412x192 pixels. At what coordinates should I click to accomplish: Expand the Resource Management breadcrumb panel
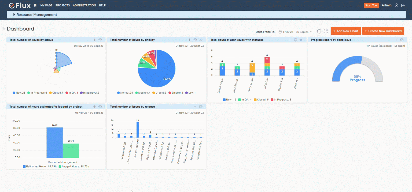coord(14,15)
